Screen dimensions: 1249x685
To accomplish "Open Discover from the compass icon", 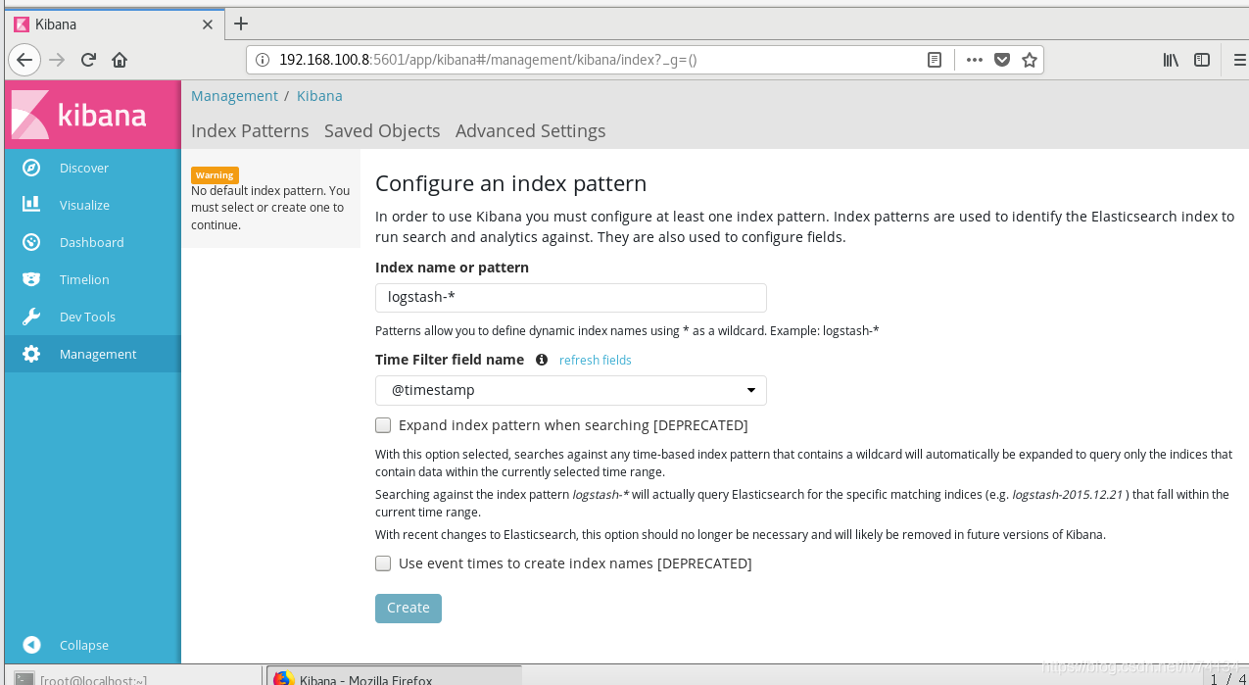I will tap(31, 168).
